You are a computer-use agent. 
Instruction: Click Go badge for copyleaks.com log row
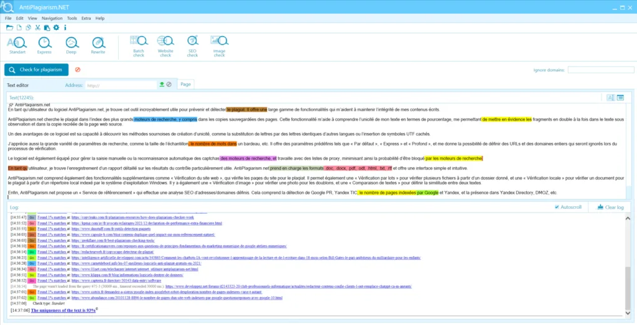(x=31, y=217)
